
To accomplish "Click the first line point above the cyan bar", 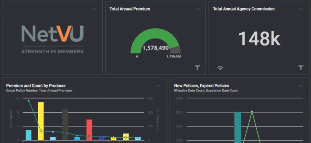I will (29, 101).
